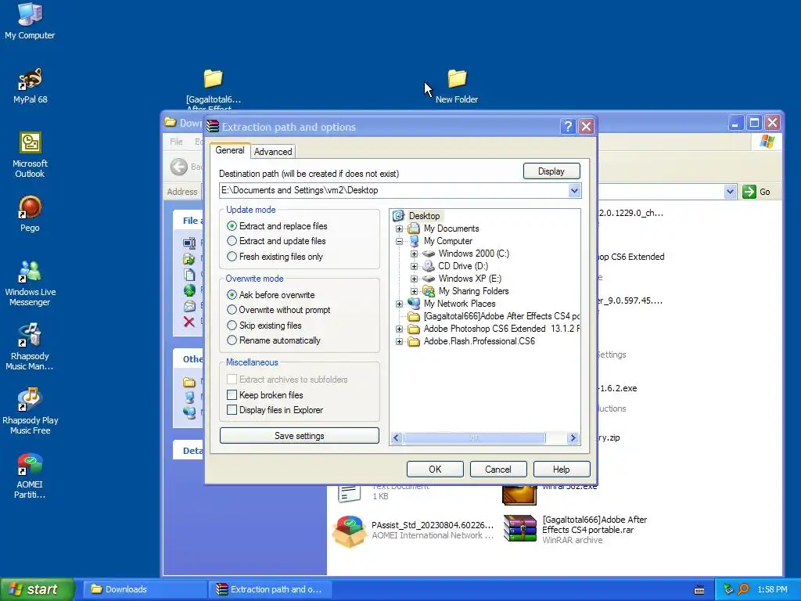Choose Overwrite without prompt
The height and width of the screenshot is (601, 801).
278,310
